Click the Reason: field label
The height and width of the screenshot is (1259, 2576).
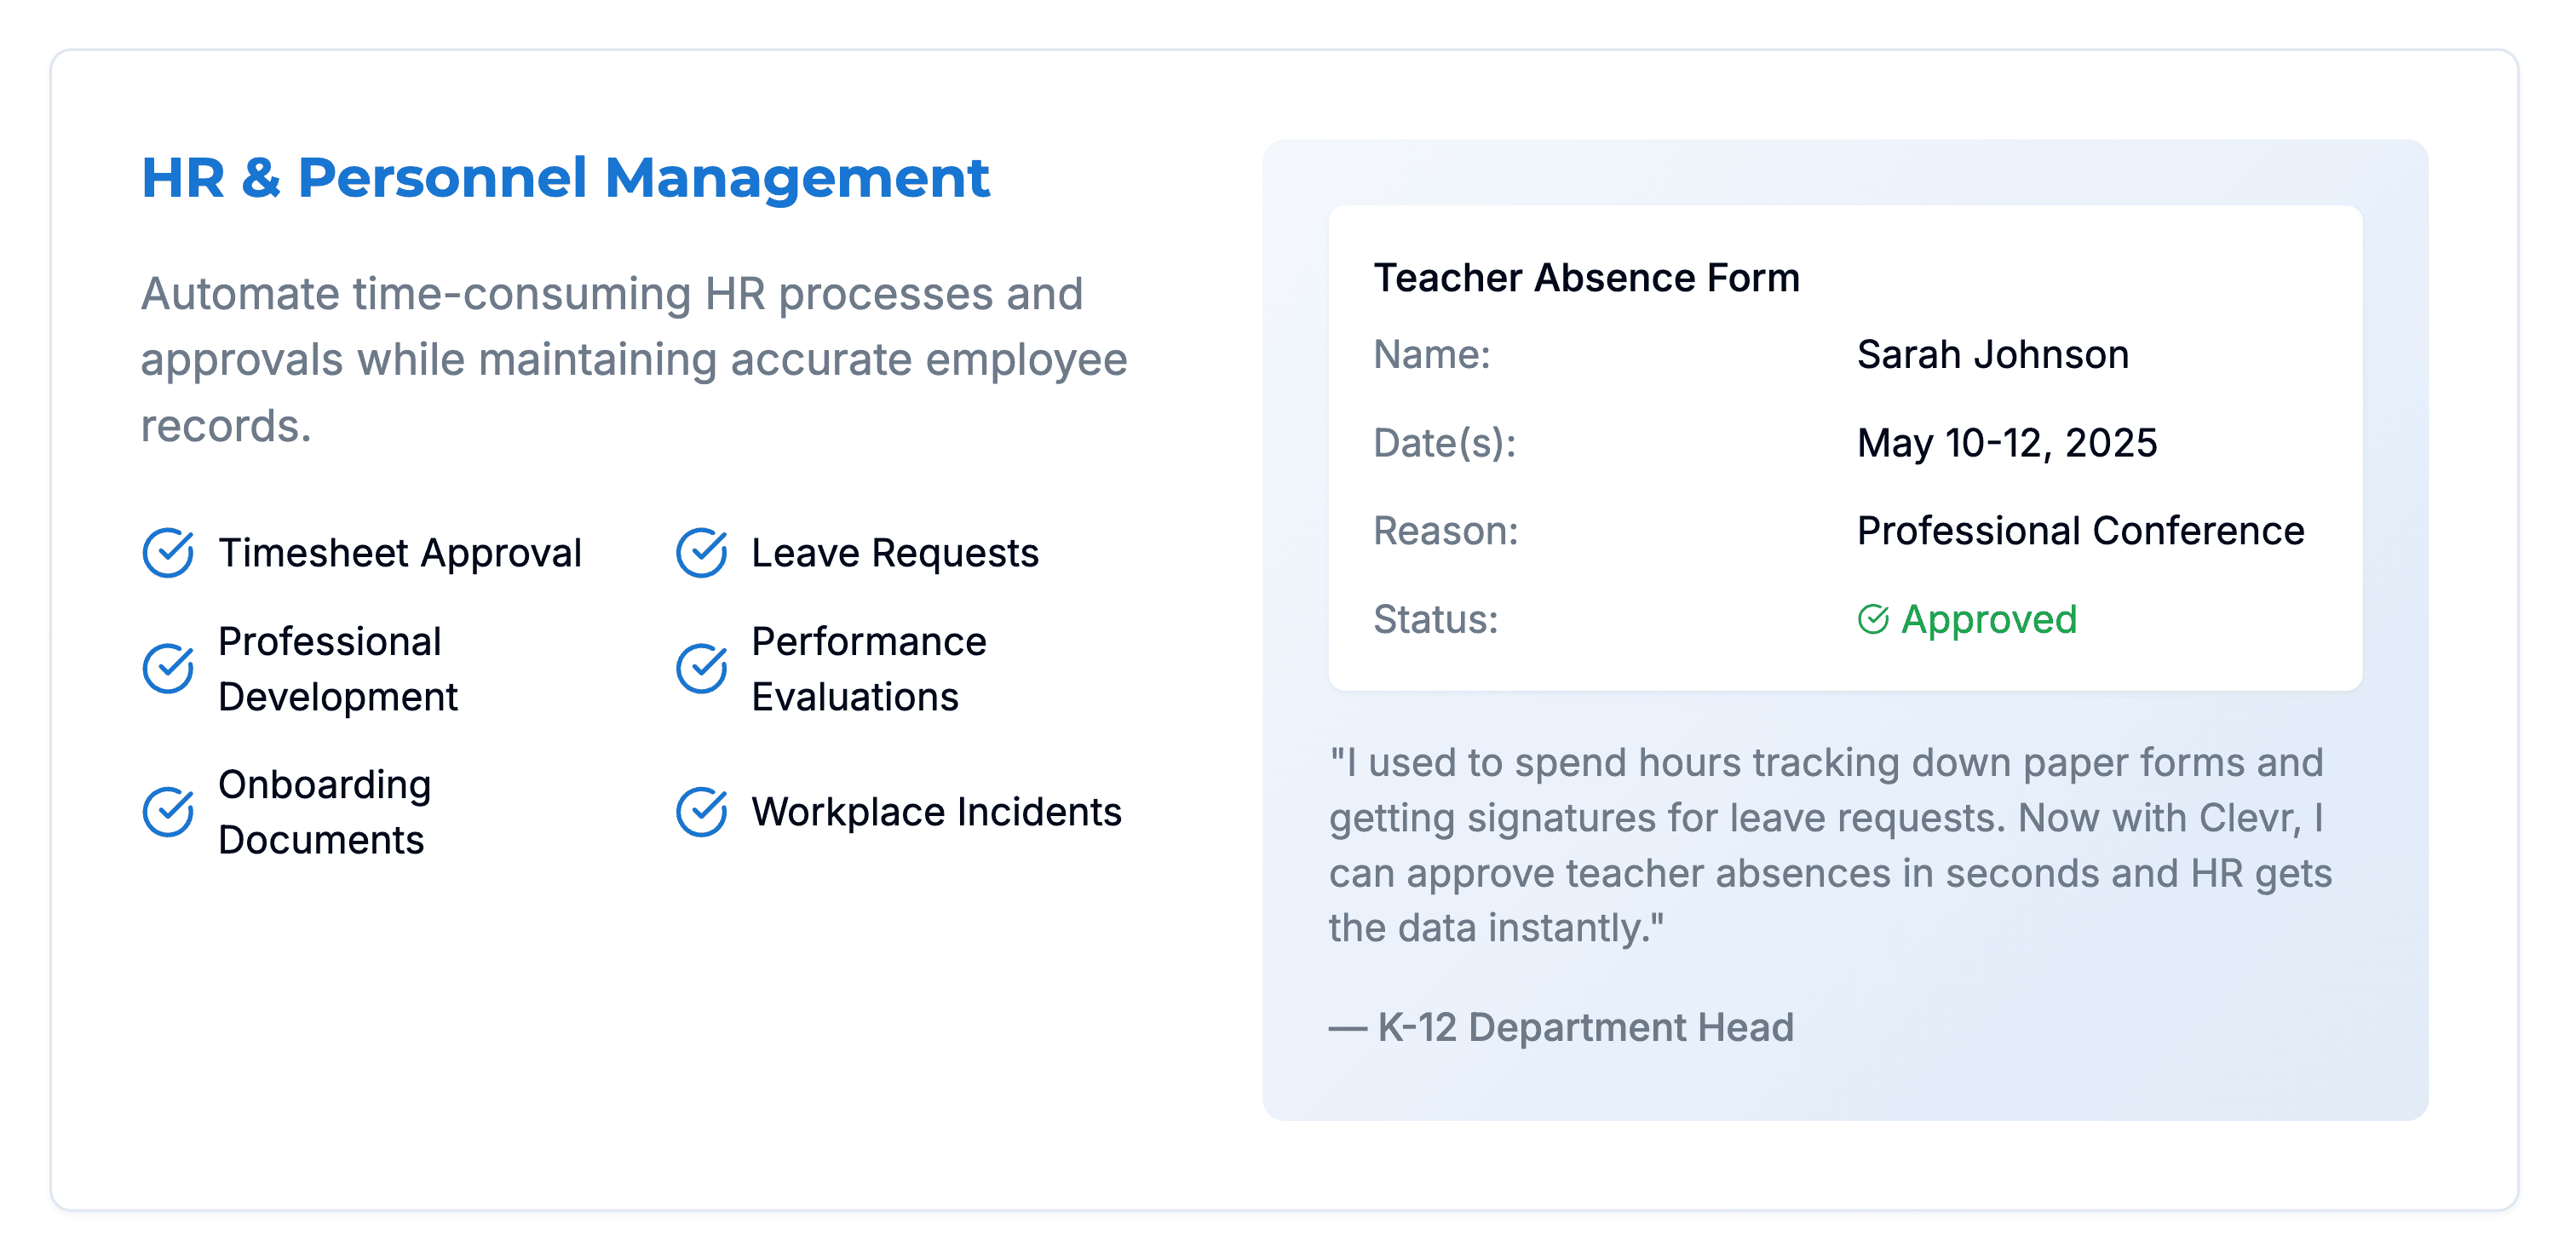coord(1446,531)
